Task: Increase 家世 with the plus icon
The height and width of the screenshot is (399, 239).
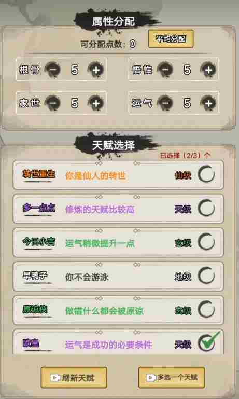Action: [95, 103]
